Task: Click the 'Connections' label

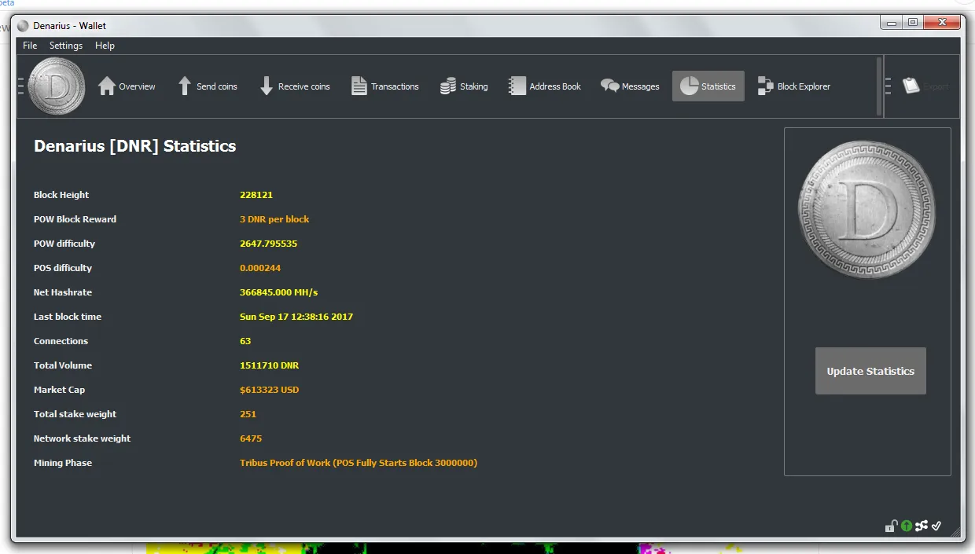Action: pyautogui.click(x=61, y=341)
